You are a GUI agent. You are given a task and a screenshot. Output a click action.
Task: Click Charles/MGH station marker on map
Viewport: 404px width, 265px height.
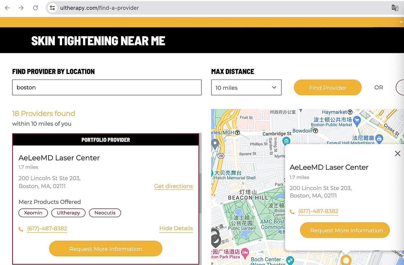point(237,132)
